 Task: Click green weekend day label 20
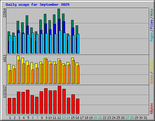pyautogui.click(x=95, y=118)
